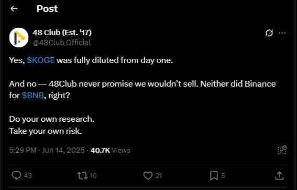
Task: Open the $KOGE cashtag link
Action: 41,60
